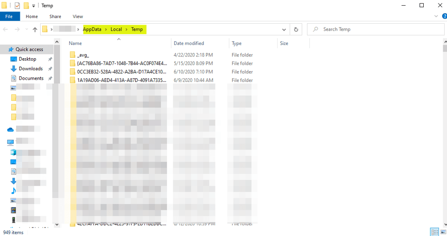Select the 1A19AD06-AED4-413A folder
The height and width of the screenshot is (236, 447).
121,80
